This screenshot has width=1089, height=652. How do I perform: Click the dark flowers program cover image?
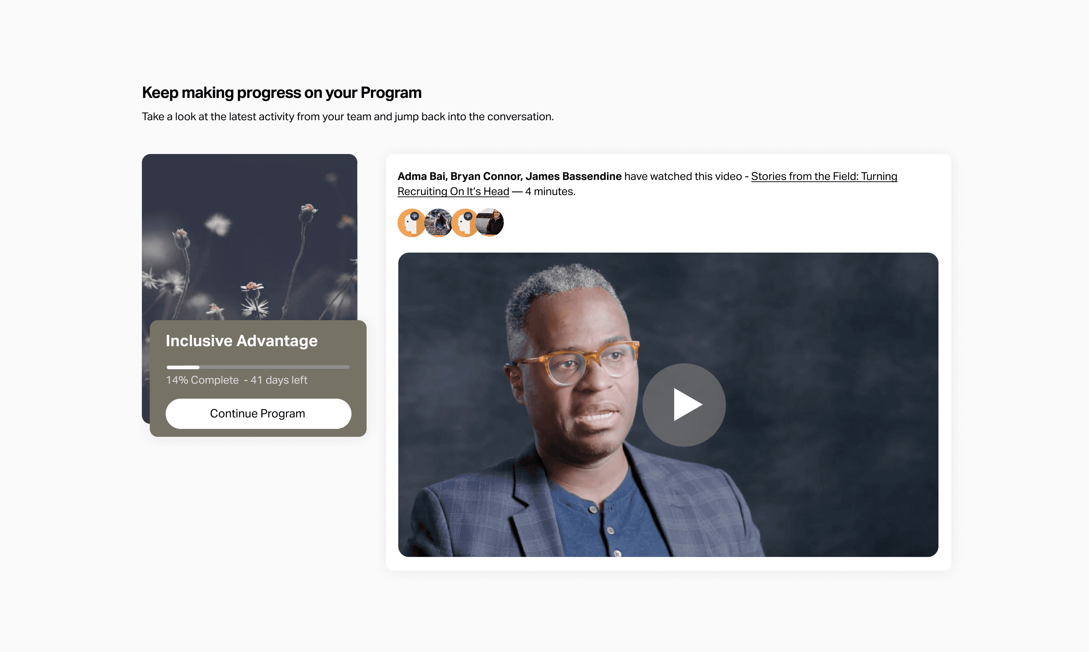click(x=249, y=237)
